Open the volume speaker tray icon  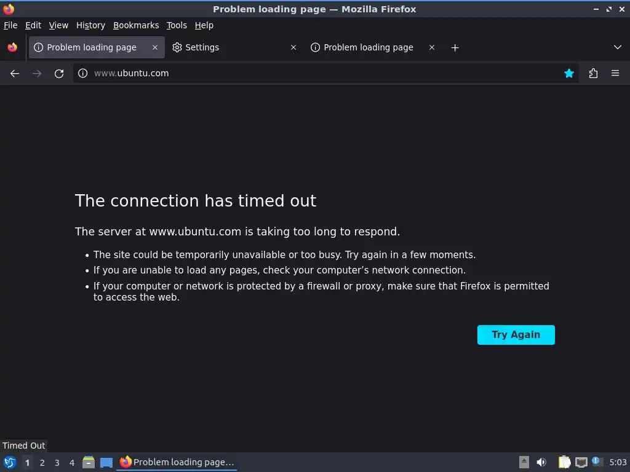click(541, 462)
